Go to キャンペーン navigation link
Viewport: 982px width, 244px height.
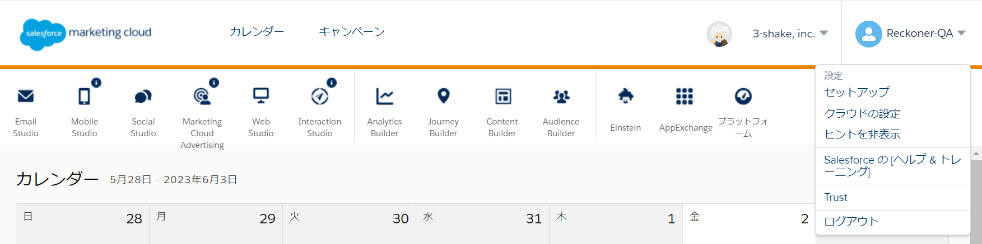(x=352, y=32)
